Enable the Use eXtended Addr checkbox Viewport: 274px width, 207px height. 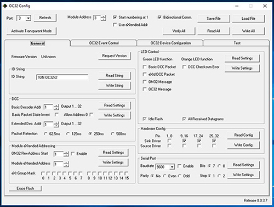pos(115,25)
